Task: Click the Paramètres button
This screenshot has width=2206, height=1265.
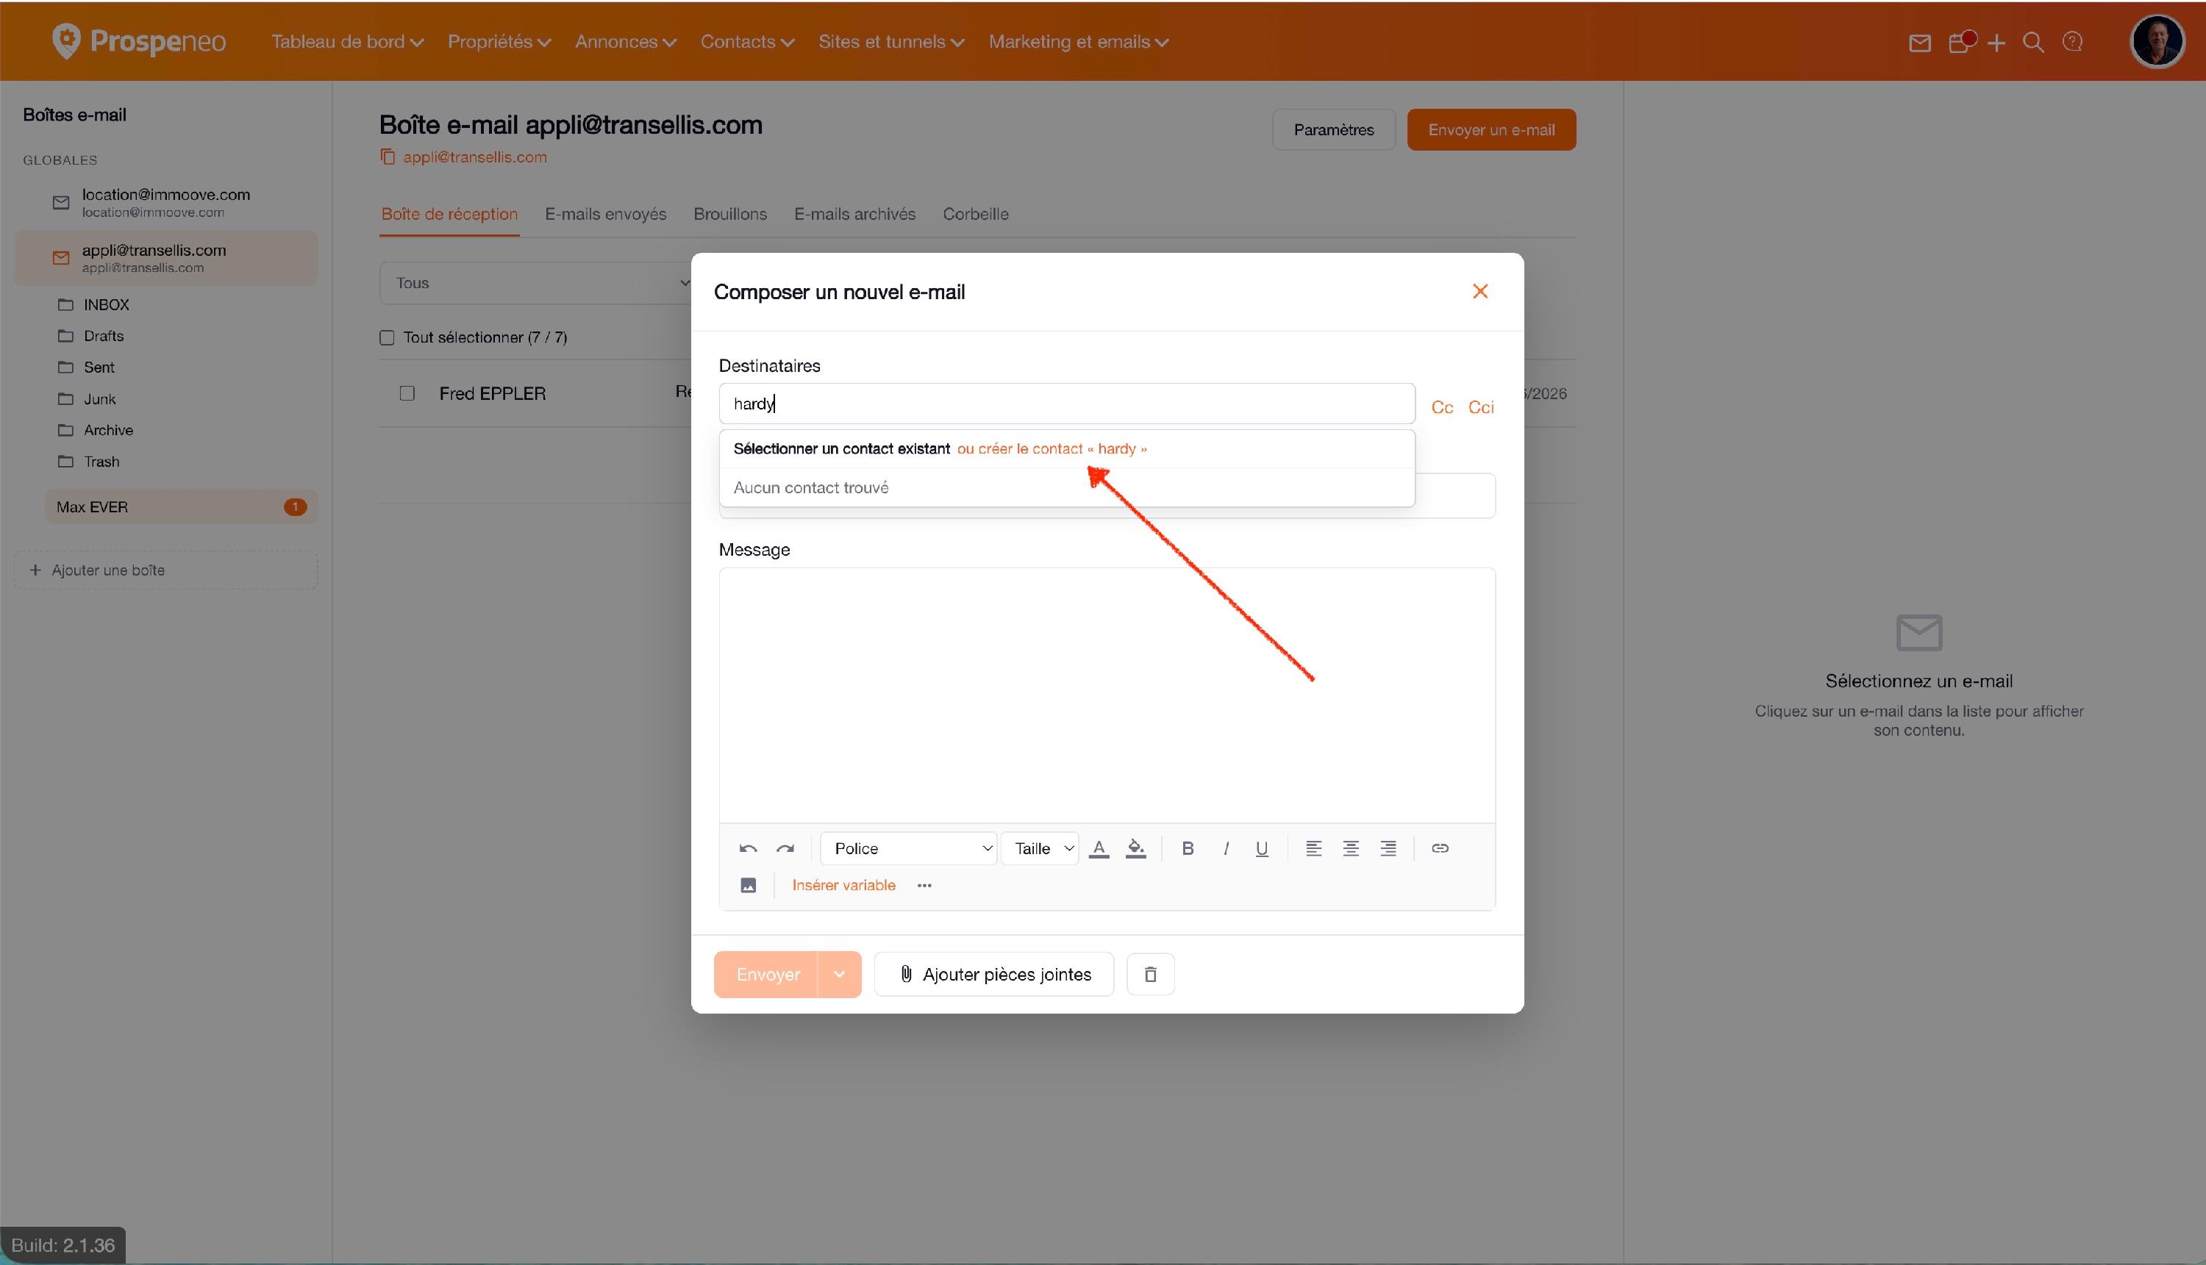Action: [x=1334, y=129]
